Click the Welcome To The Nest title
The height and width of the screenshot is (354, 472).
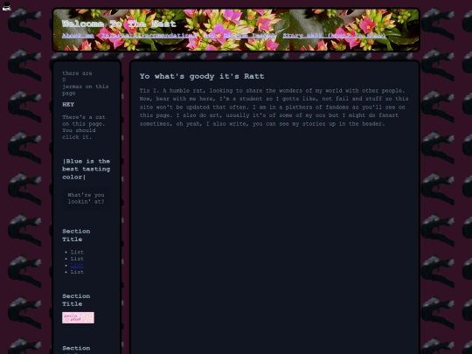[119, 24]
